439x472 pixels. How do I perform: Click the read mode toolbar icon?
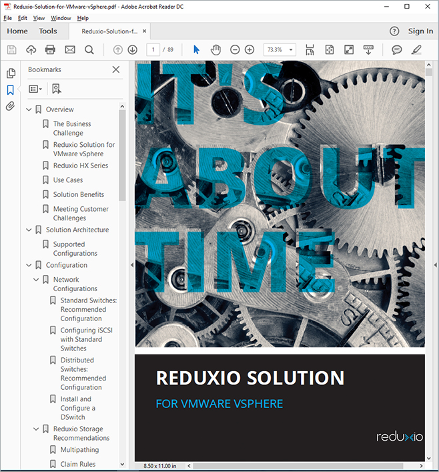(368, 49)
